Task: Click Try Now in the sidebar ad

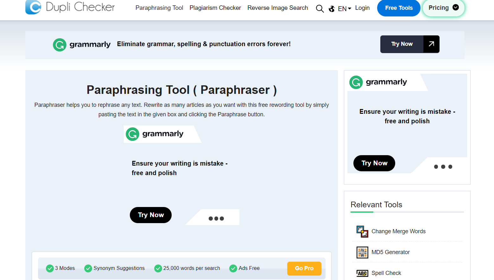Action: pyautogui.click(x=374, y=163)
